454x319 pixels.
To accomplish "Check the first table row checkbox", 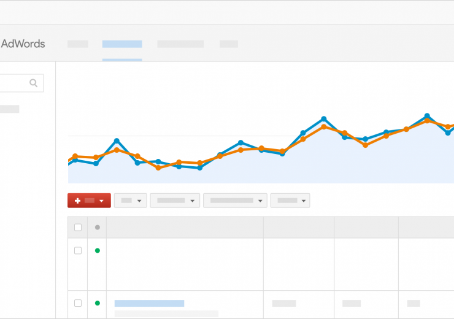I will [x=78, y=250].
